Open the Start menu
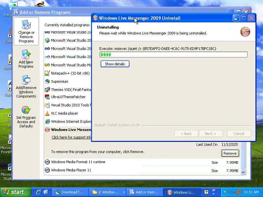The image size is (263, 197). pos(15,192)
